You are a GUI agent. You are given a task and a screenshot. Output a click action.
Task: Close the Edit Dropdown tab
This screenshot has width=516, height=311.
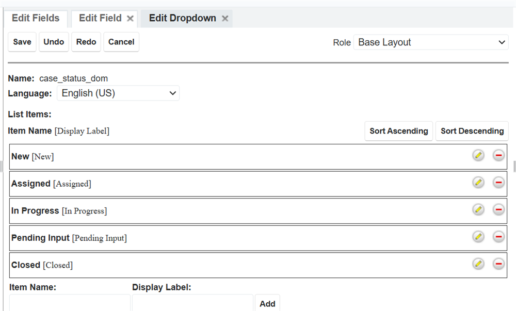pyautogui.click(x=225, y=19)
